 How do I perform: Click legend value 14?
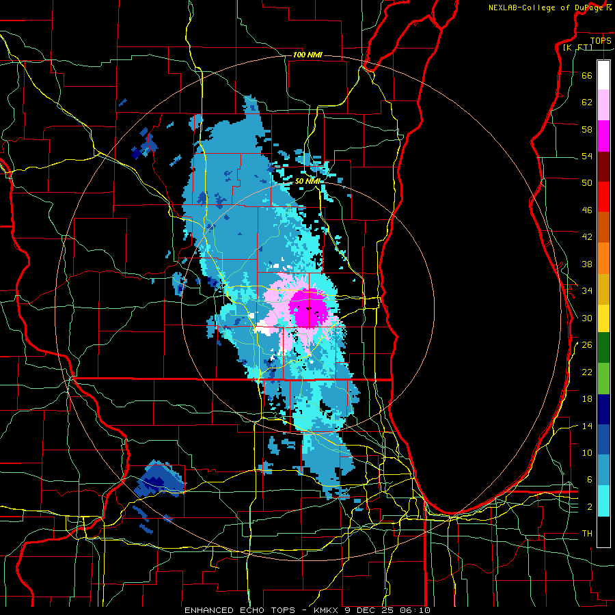click(587, 426)
